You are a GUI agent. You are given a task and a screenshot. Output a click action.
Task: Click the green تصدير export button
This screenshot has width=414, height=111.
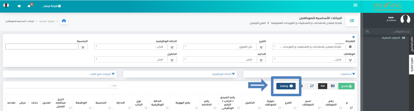coord(346,86)
